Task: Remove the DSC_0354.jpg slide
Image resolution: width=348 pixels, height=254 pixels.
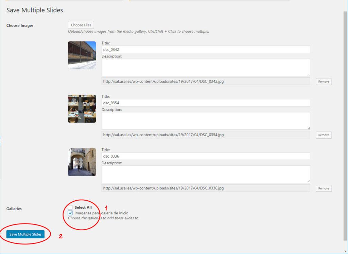Action: 324,135
